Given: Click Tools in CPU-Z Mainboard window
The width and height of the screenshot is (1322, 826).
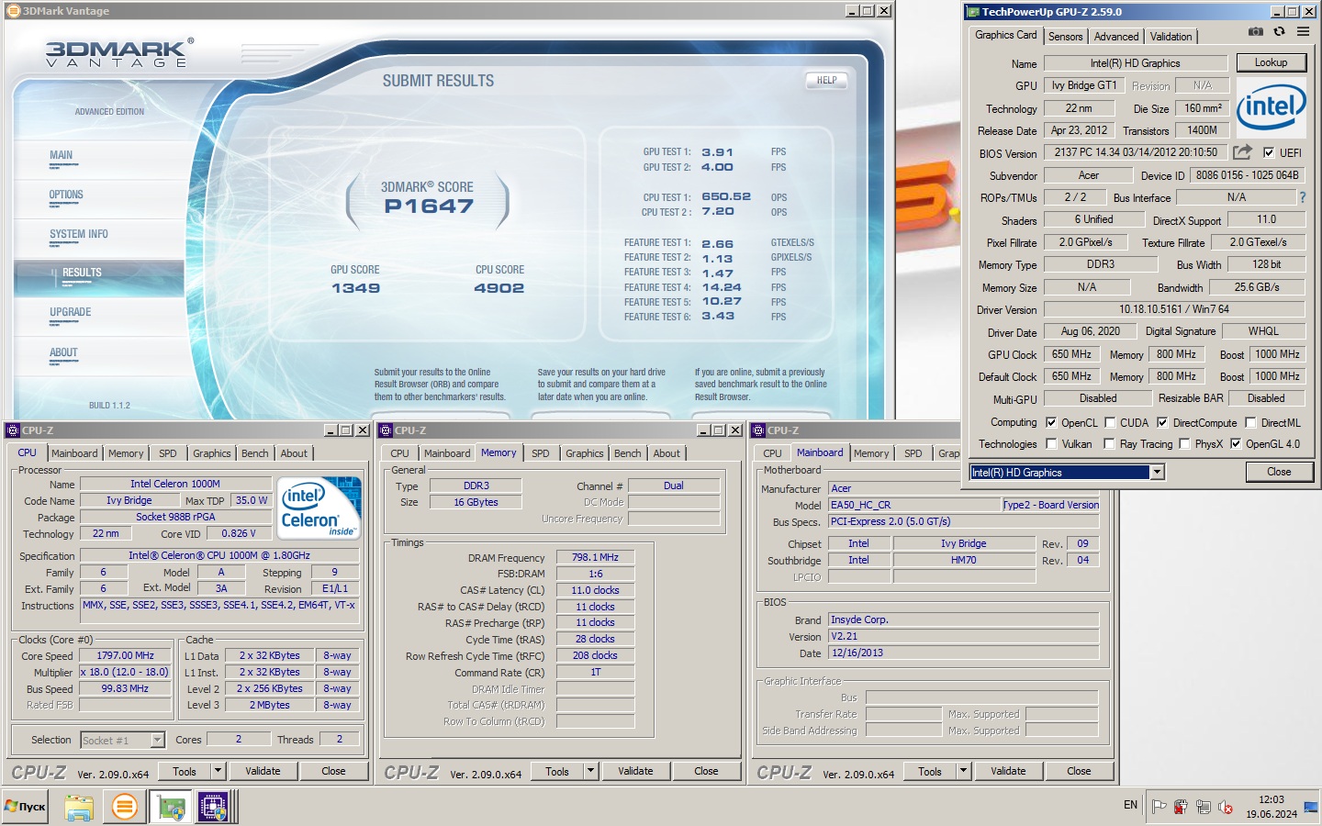Looking at the screenshot, I should tap(930, 771).
